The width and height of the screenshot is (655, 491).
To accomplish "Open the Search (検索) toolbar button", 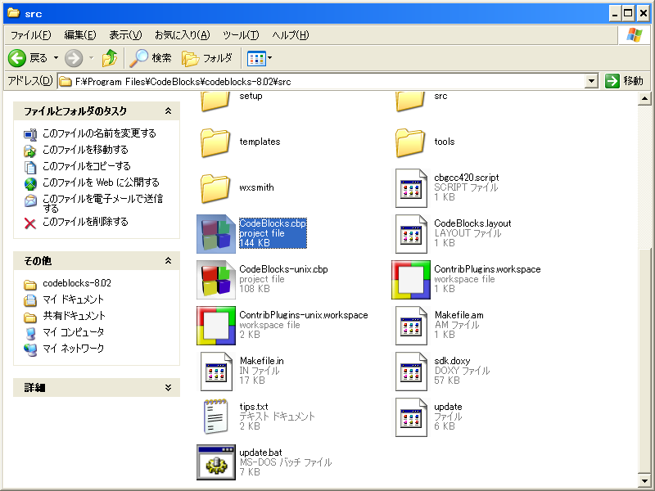I will (151, 58).
